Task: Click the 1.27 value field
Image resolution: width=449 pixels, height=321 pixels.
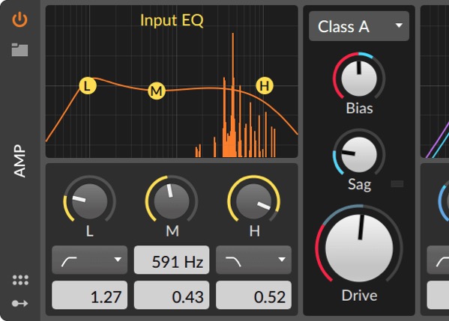Action: click(x=89, y=295)
